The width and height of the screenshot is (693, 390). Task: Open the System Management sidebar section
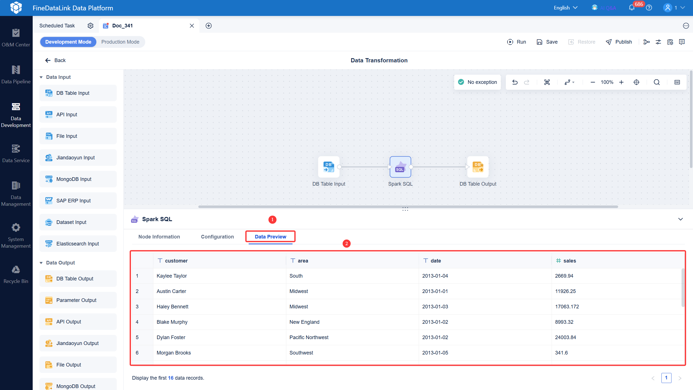[16, 236]
